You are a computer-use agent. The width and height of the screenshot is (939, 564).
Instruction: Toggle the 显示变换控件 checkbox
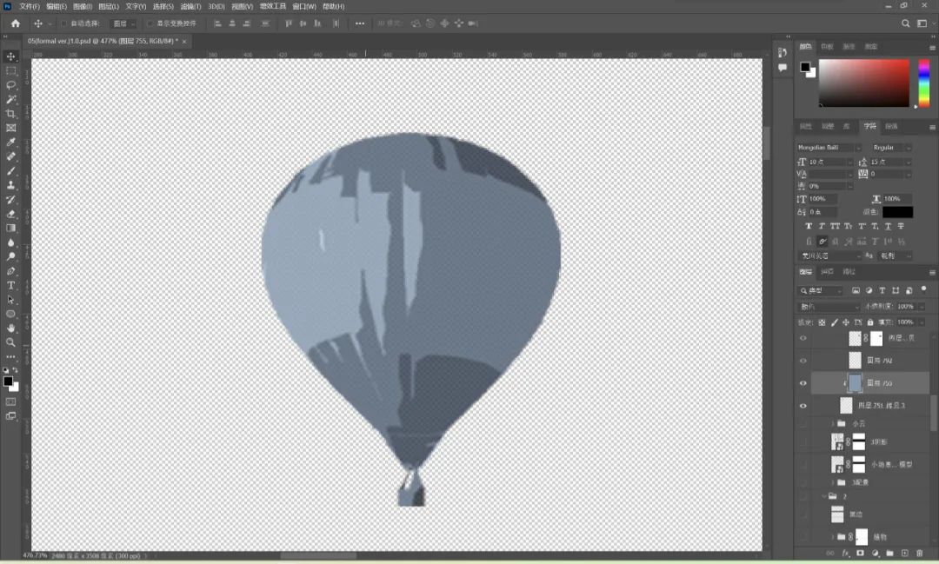[x=150, y=23]
